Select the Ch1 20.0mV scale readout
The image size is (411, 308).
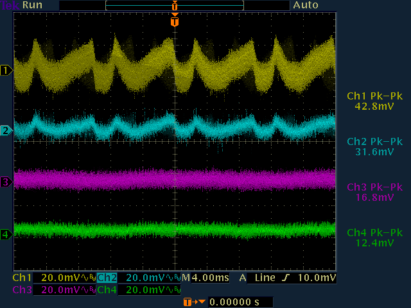(62, 278)
